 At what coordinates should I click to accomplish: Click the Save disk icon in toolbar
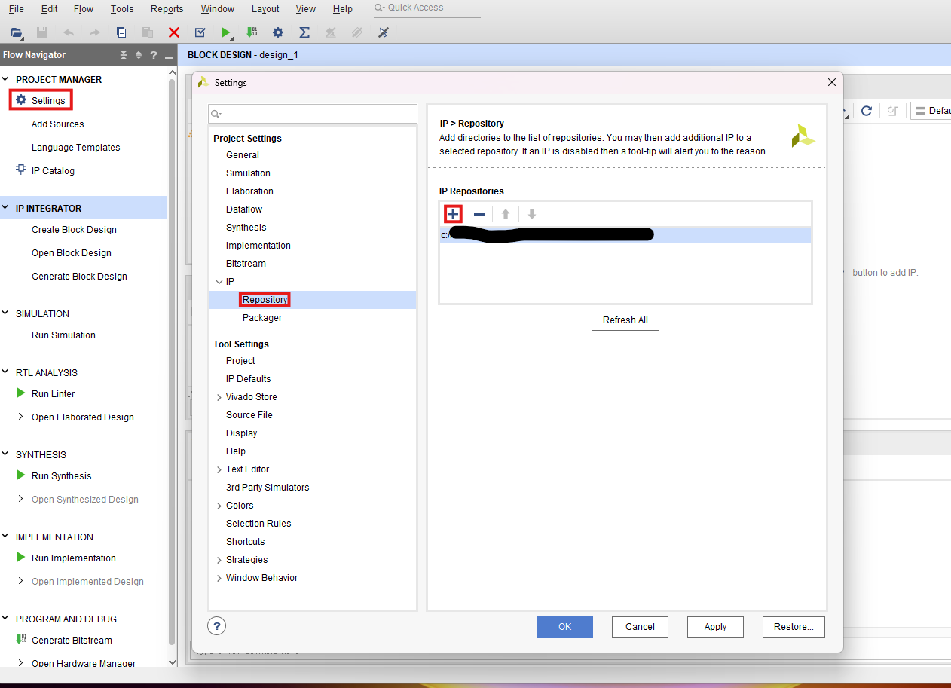click(x=42, y=32)
